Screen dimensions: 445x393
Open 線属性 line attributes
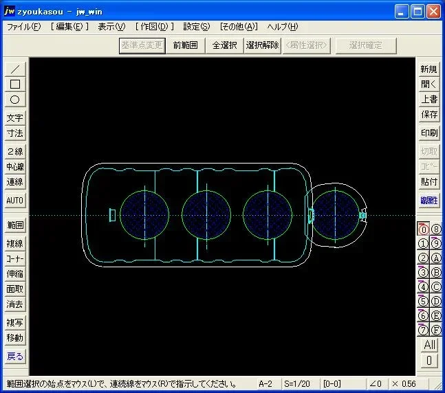428,201
